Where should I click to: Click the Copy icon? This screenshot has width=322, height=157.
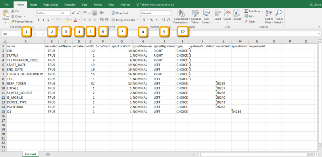(13, 16)
